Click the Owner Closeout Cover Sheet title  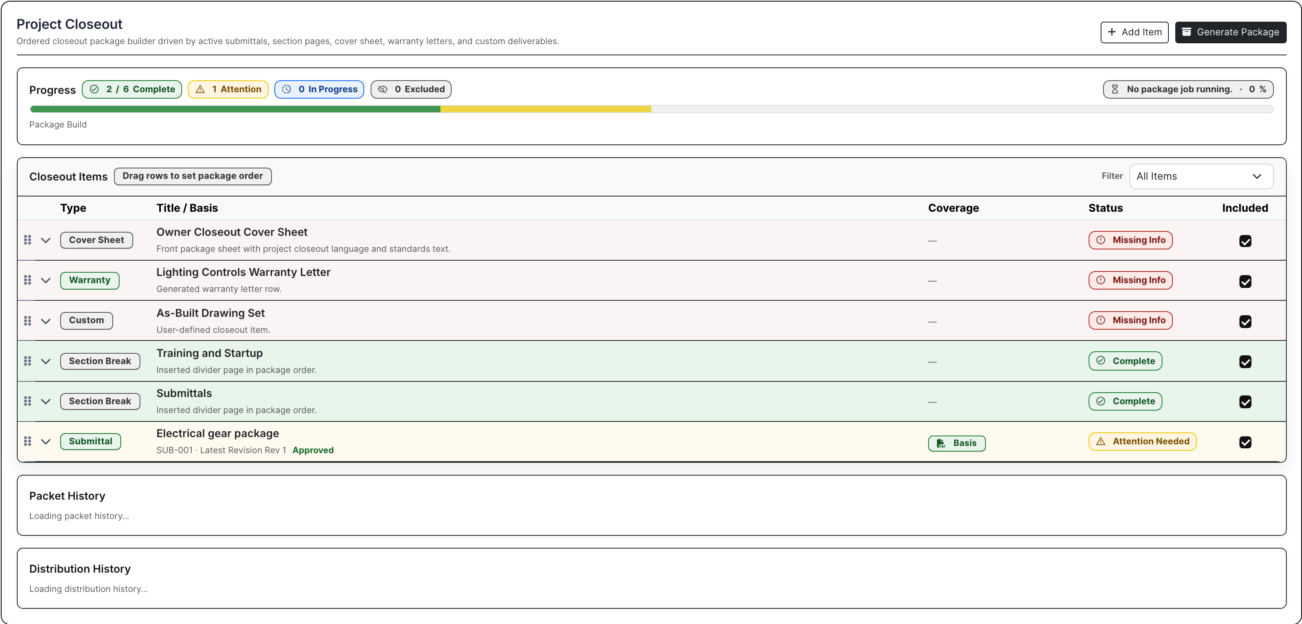pos(231,232)
